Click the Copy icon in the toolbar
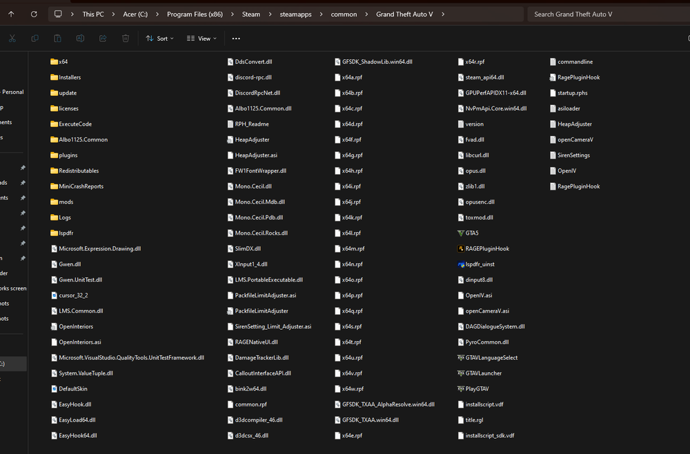This screenshot has height=454, width=690. click(x=34, y=39)
